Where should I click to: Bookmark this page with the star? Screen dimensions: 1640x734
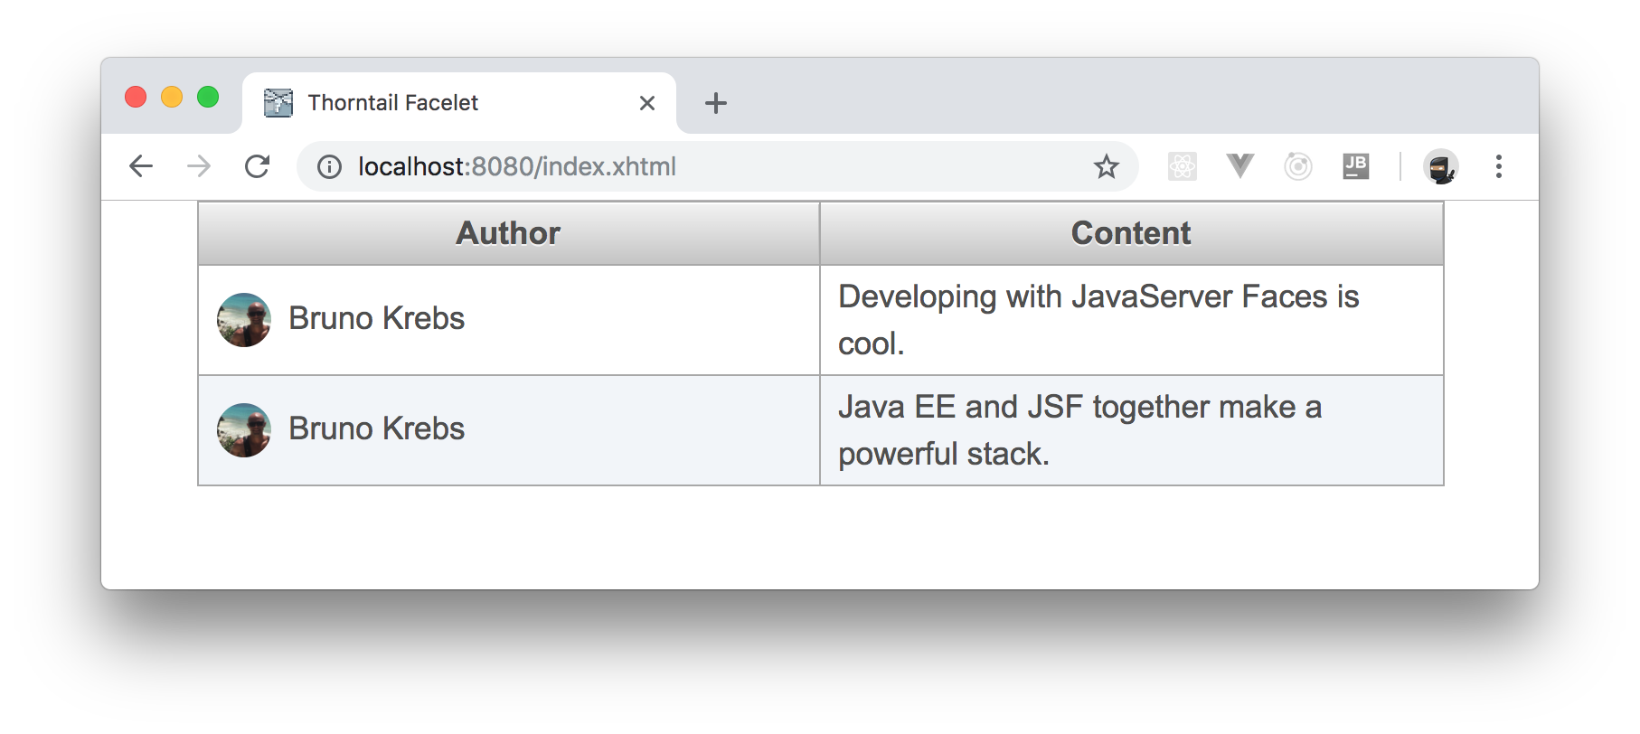1106,166
